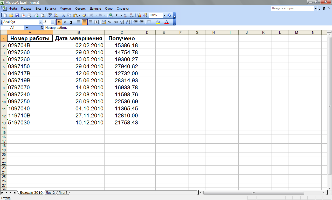Insert a hyperlink
This screenshot has height=200, width=332.
pos(111,15)
